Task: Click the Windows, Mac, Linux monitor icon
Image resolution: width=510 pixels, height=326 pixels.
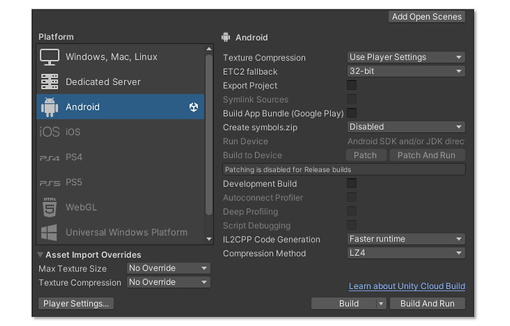Action: (50, 57)
